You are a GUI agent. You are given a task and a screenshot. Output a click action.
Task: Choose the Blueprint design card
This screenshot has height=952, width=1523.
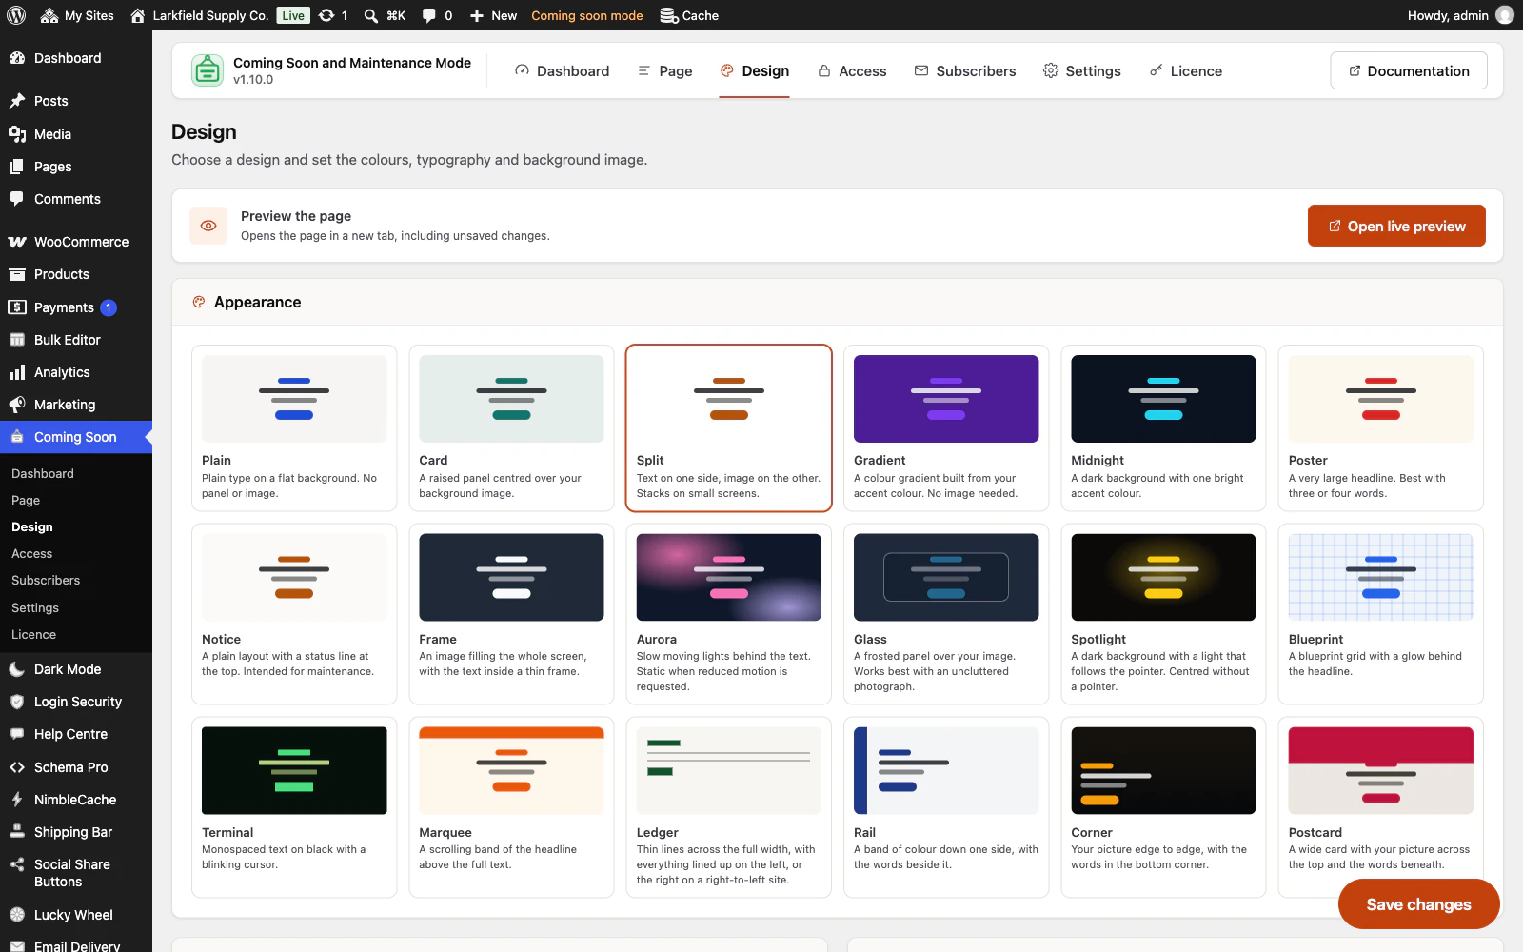tap(1380, 614)
